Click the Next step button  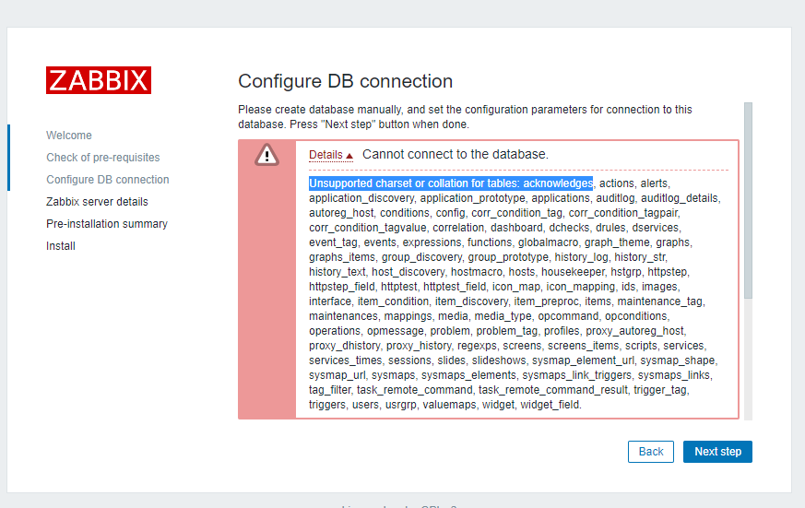pos(717,452)
